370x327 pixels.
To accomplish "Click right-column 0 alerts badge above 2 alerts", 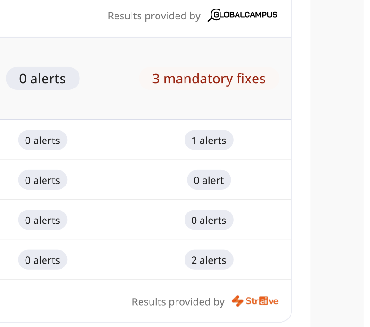I will pos(209,220).
